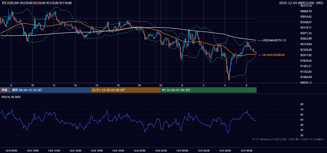Click RSI scale level 80
Viewport: 327px width, 153px height.
(302, 104)
